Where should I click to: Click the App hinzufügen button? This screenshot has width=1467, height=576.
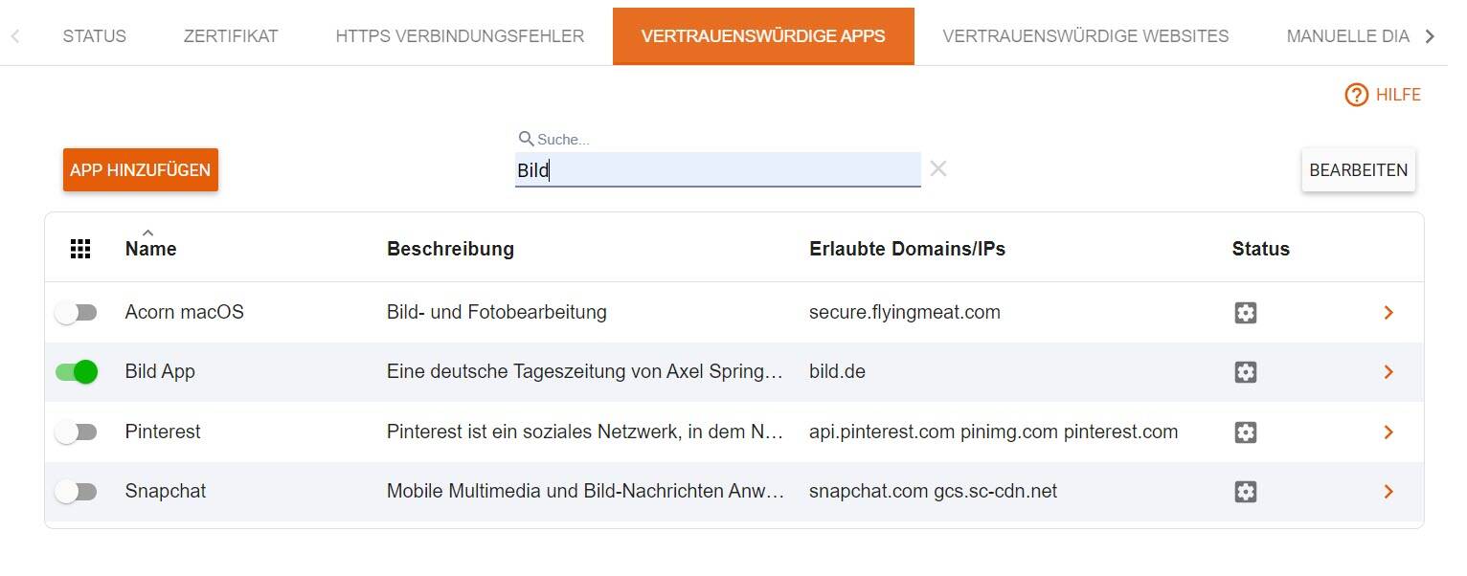141,170
